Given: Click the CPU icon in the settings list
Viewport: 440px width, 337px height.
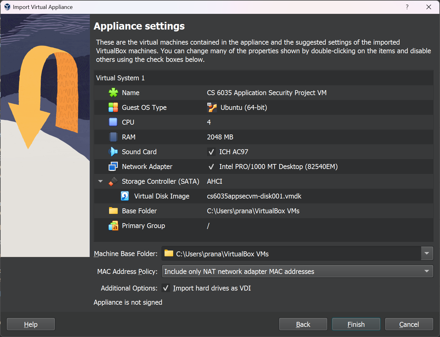Looking at the screenshot, I should point(113,122).
